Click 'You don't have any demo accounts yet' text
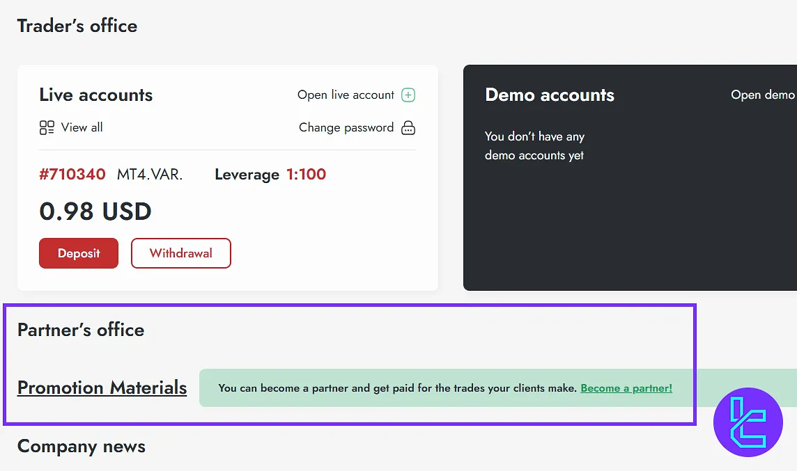The width and height of the screenshot is (797, 471). click(x=535, y=145)
